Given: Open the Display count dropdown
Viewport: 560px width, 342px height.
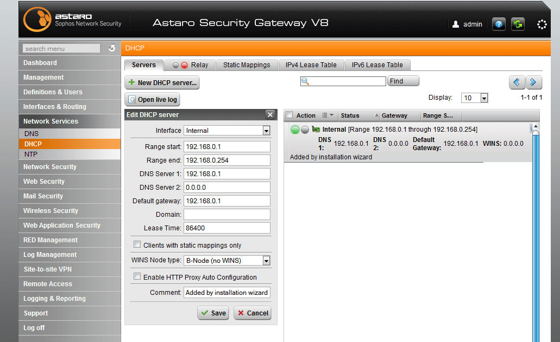Looking at the screenshot, I should (484, 98).
